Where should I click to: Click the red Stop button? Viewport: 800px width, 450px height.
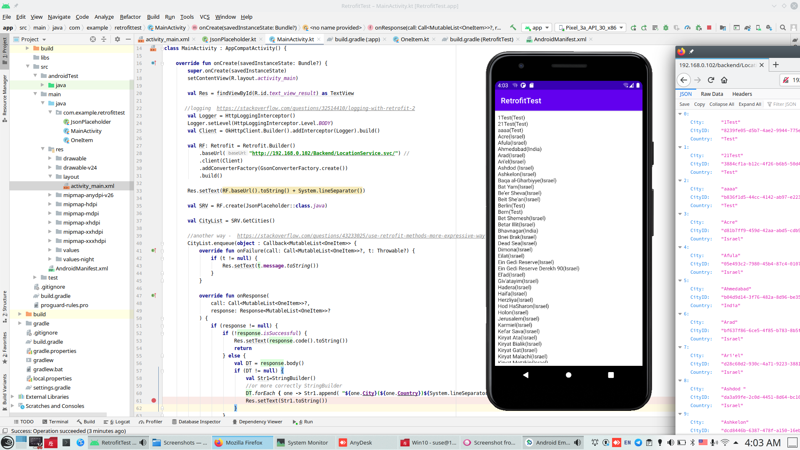[709, 27]
